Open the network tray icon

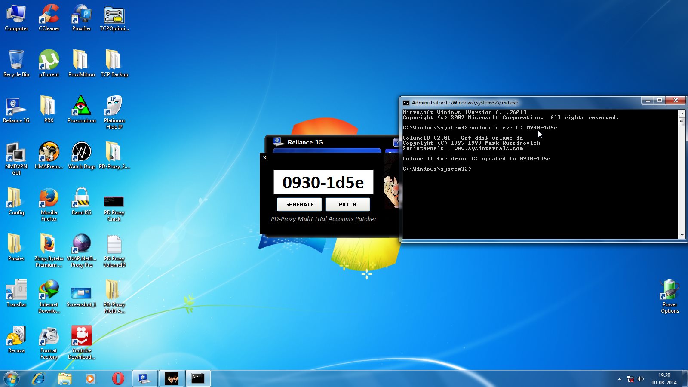[x=630, y=379]
